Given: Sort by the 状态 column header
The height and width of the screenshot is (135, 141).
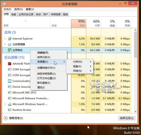Looking at the screenshot, I should point(61,23).
